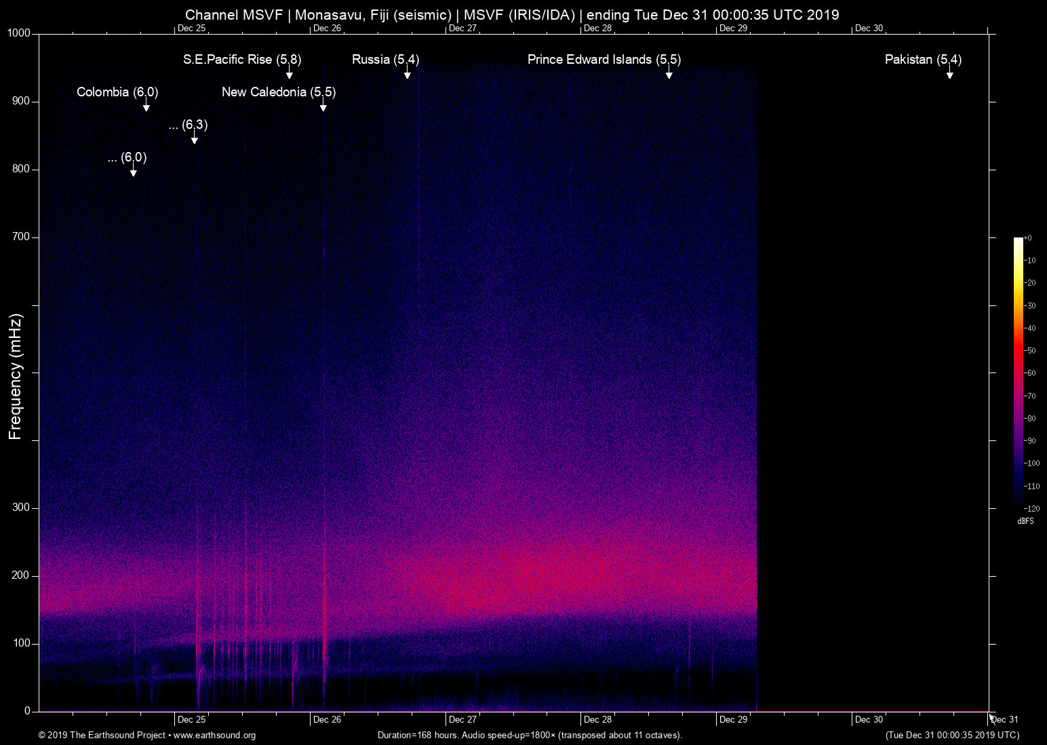Screen dimensions: 1047x745
Task: Click the 100 mHz frequency axis tick label
Action: tap(21, 643)
